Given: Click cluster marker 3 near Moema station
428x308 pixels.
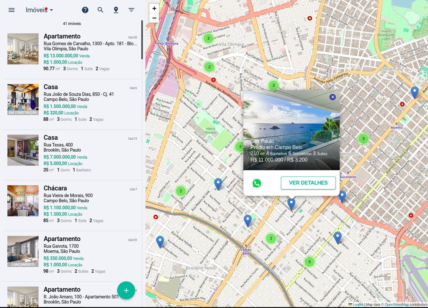Looking at the screenshot, I should 363,139.
